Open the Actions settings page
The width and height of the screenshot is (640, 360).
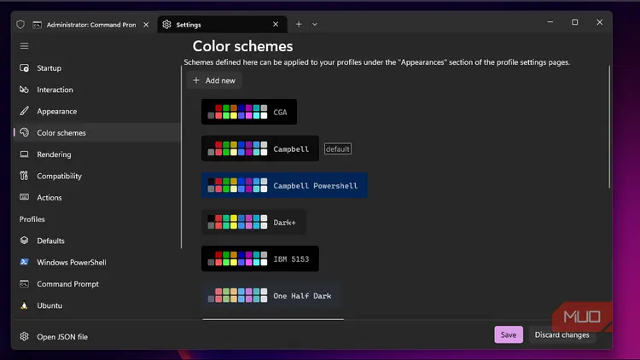point(97,198)
